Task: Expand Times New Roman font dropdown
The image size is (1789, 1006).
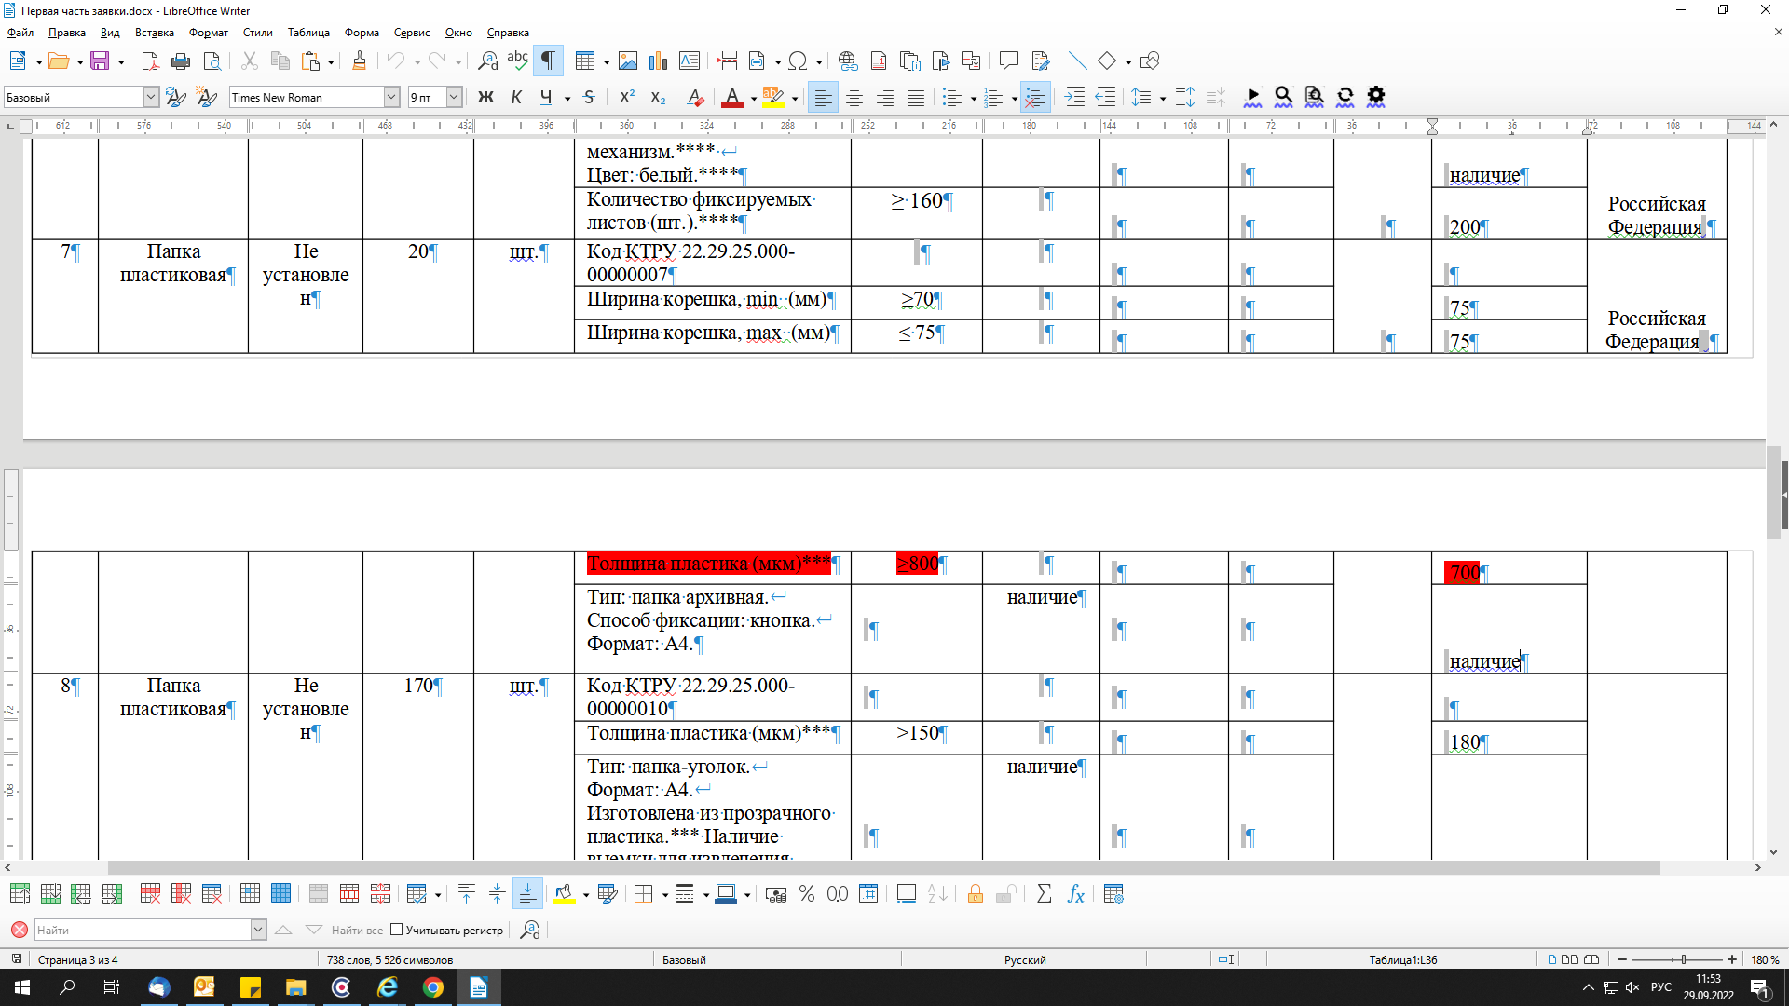Action: pos(391,97)
